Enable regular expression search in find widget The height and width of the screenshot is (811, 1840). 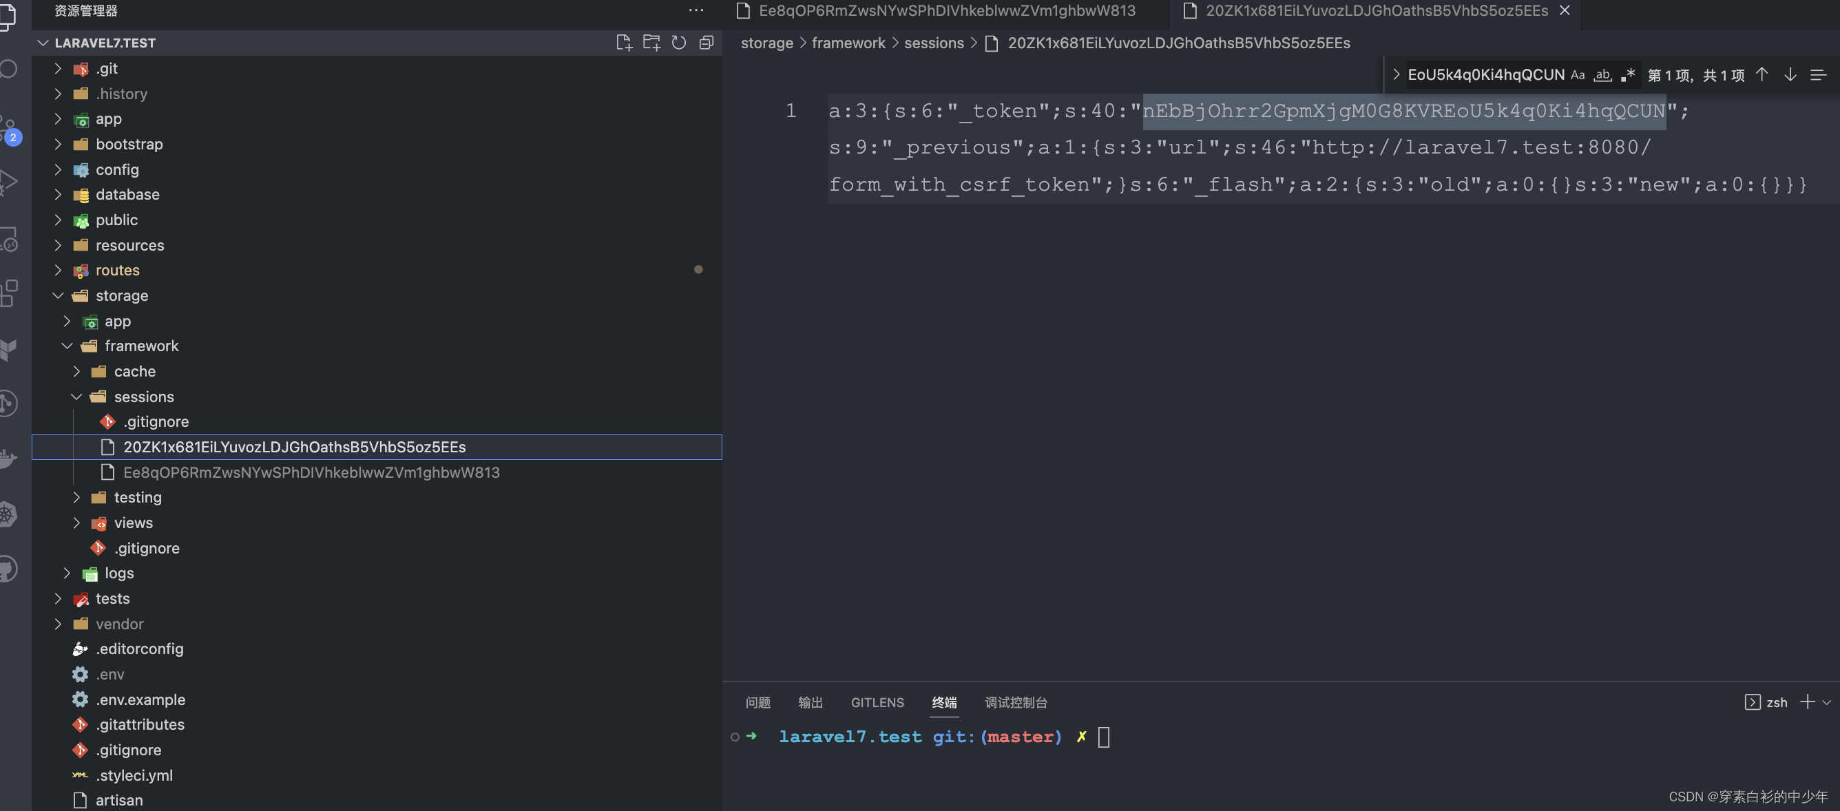(1628, 75)
